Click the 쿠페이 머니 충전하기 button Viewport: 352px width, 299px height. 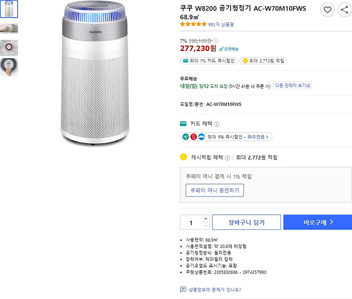click(x=215, y=191)
